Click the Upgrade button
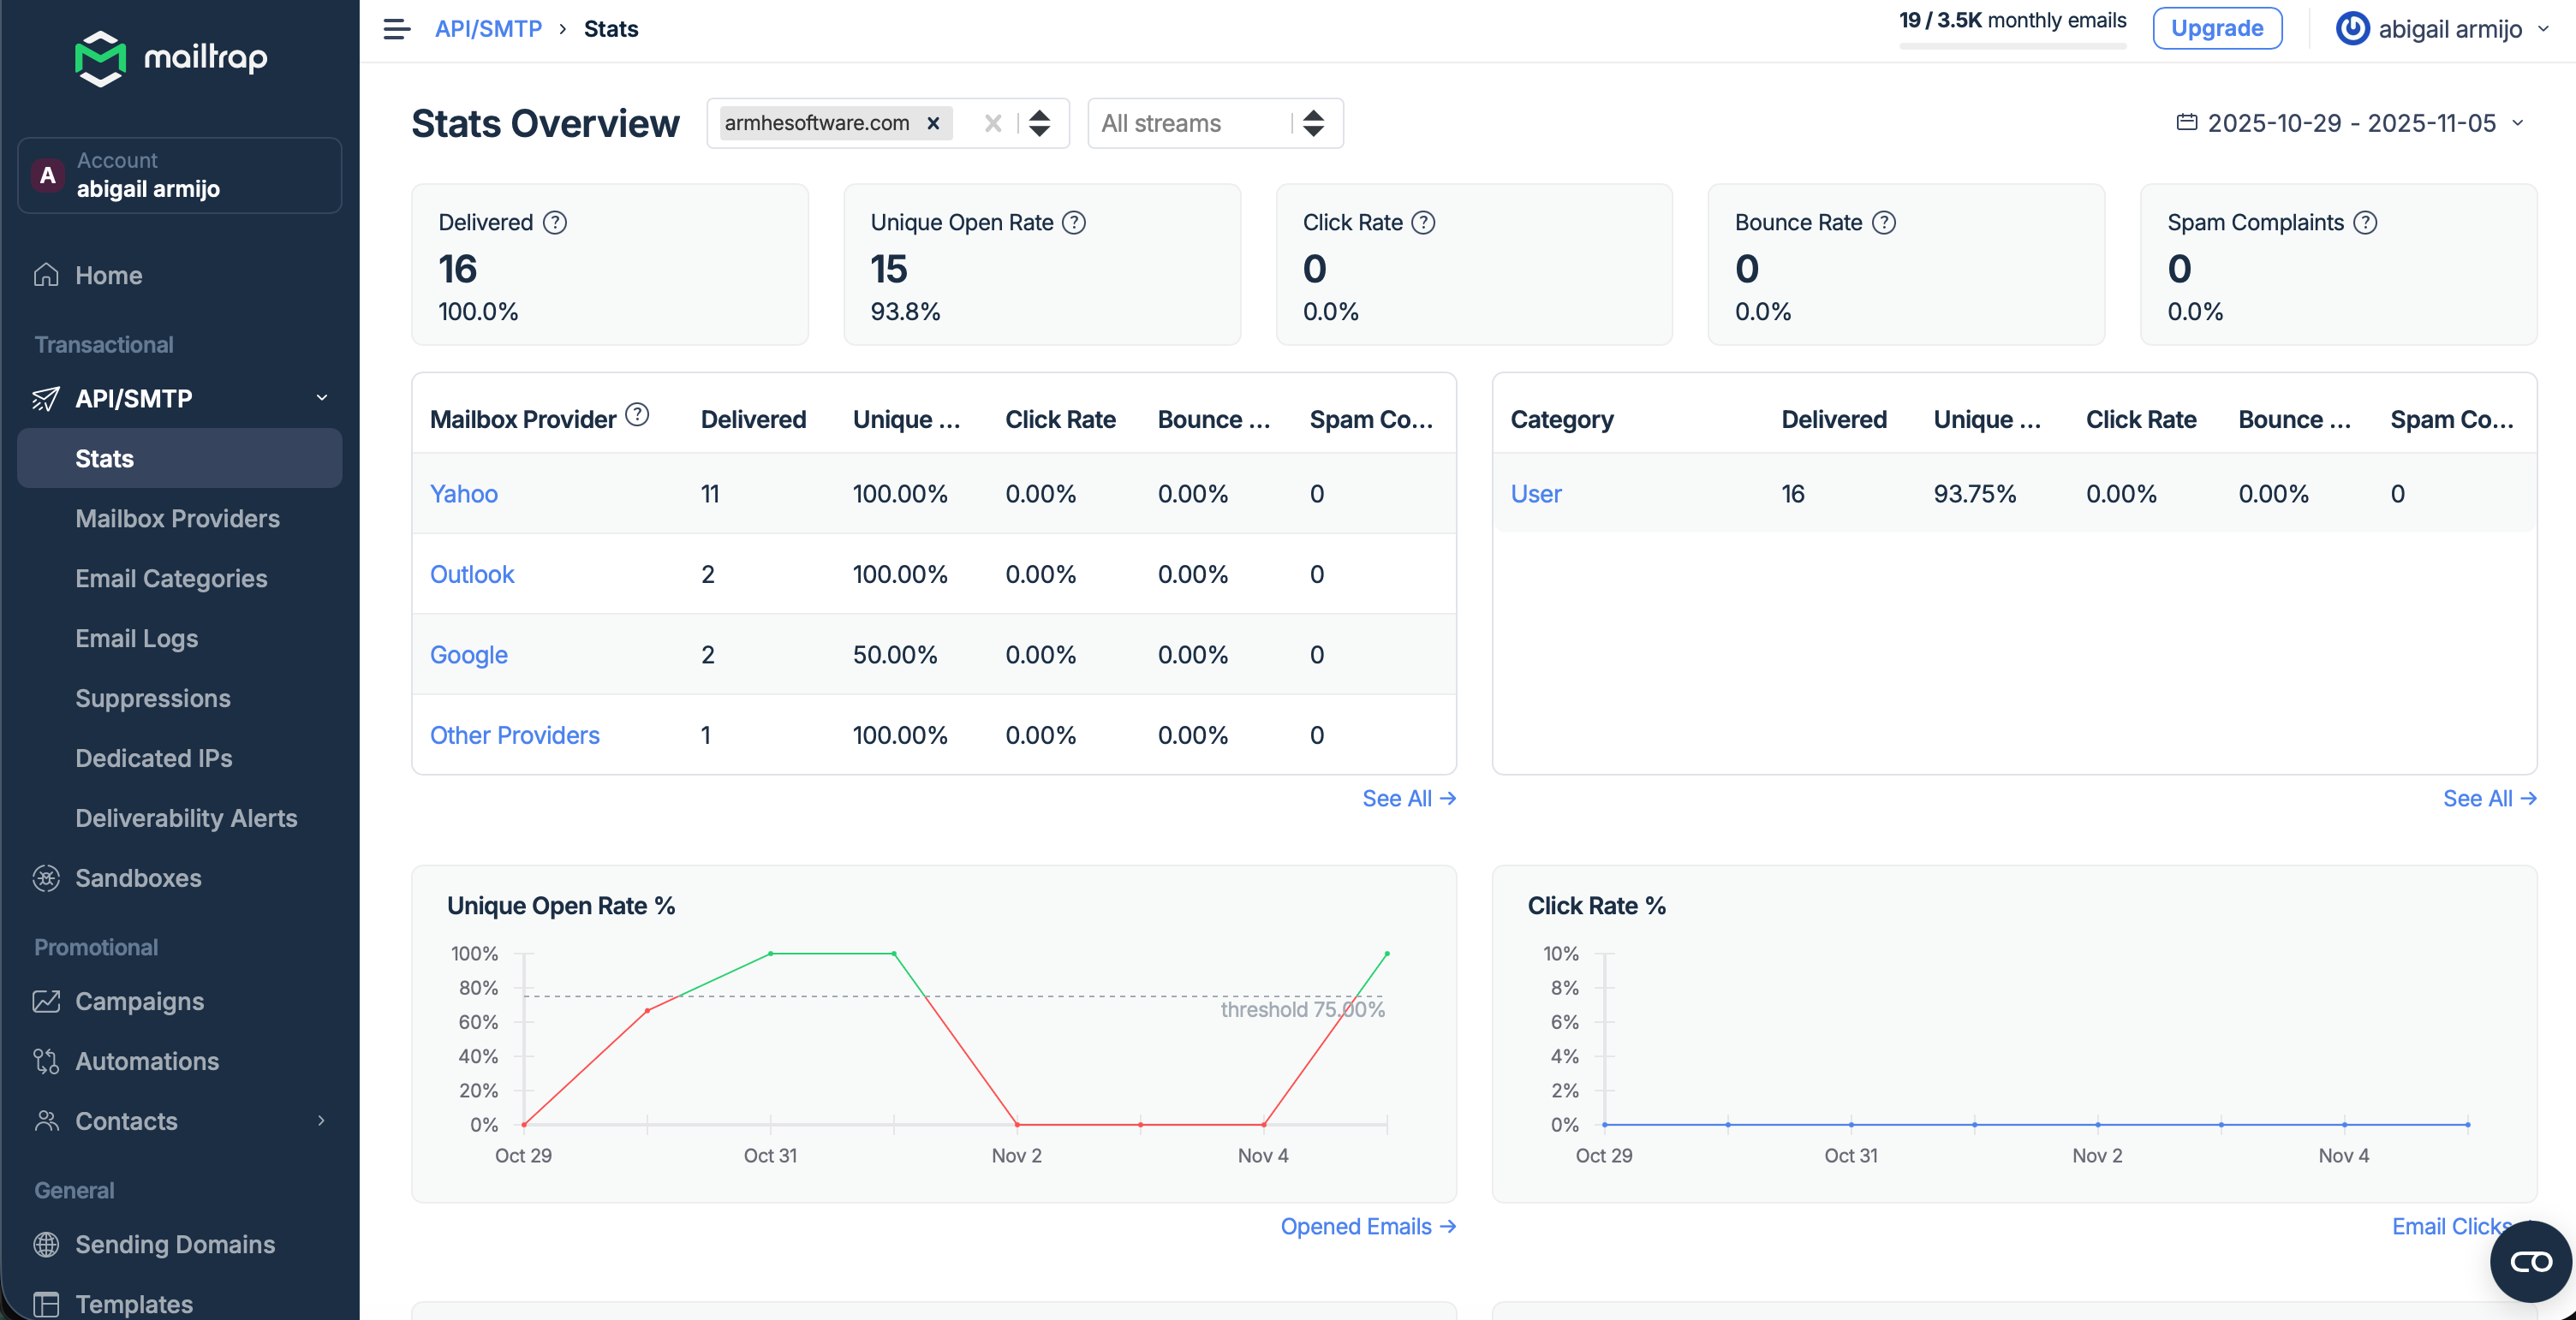Image resolution: width=2576 pixels, height=1320 pixels. click(2216, 28)
